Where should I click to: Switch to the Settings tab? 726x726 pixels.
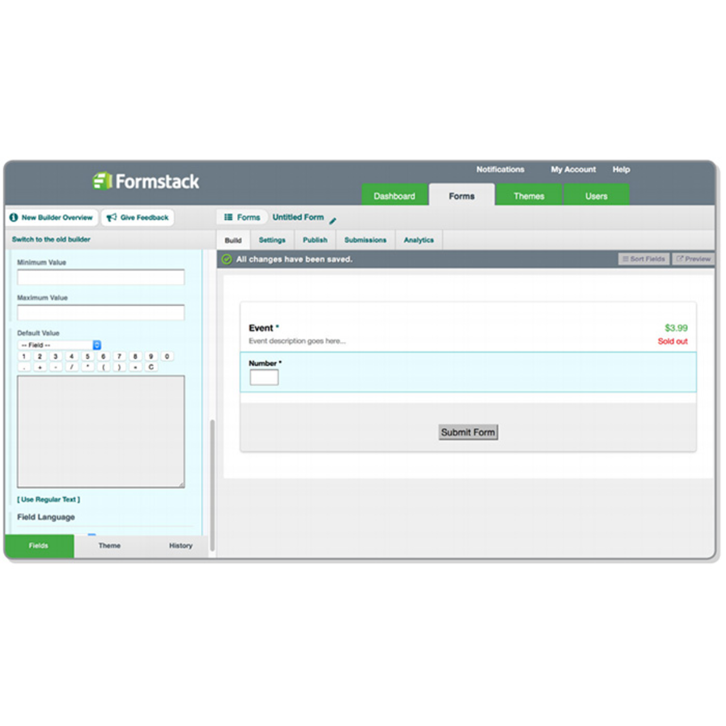(x=272, y=240)
